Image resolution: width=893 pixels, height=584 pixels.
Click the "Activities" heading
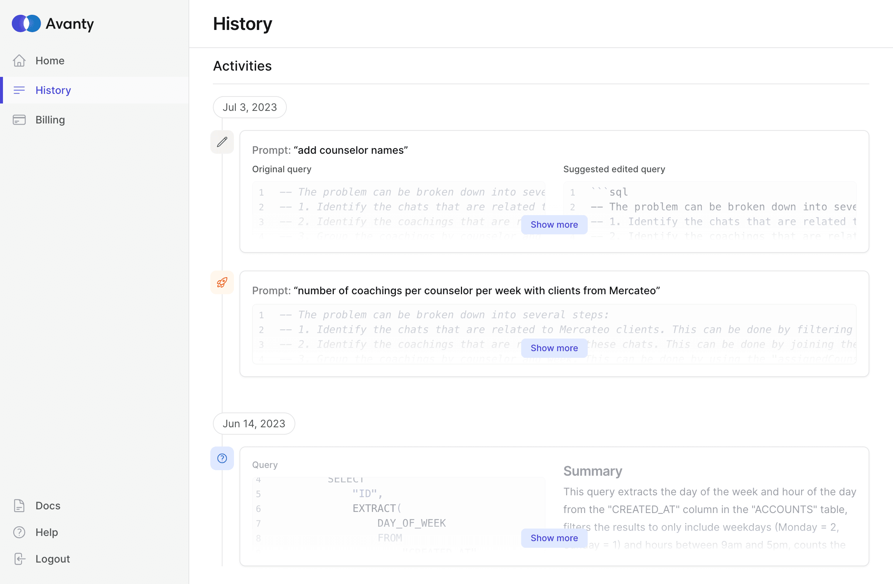click(x=242, y=66)
